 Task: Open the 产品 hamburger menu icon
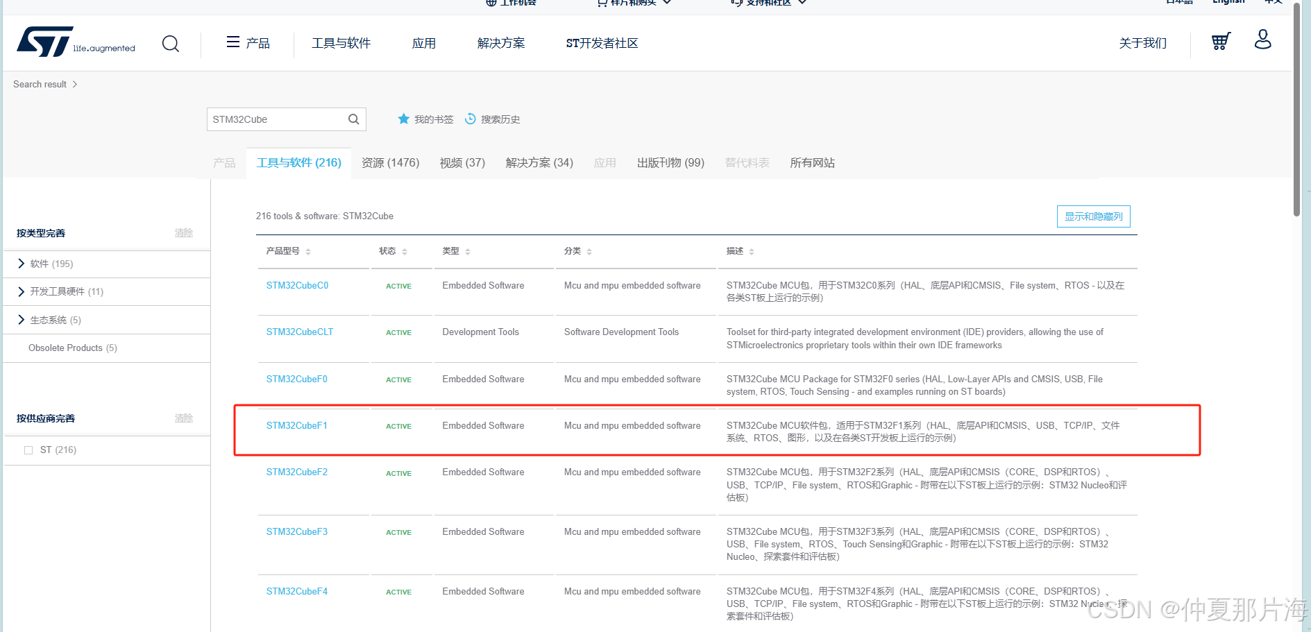pyautogui.click(x=233, y=42)
